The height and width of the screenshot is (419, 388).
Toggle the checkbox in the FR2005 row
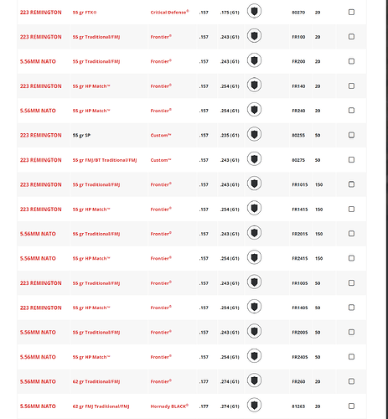click(x=351, y=332)
